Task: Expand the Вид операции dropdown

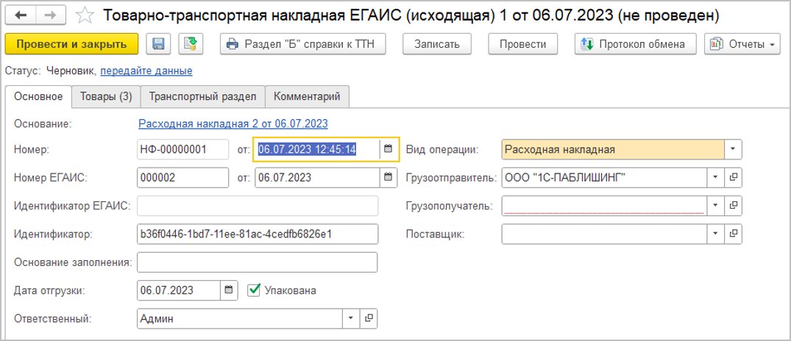Action: coord(733,149)
